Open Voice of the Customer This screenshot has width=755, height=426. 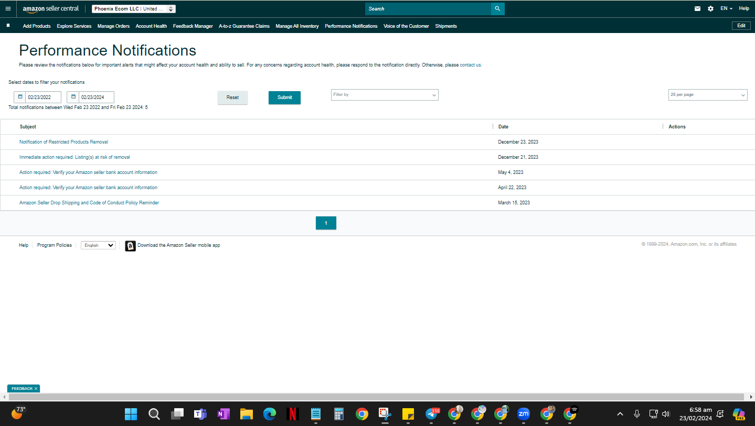tap(406, 26)
